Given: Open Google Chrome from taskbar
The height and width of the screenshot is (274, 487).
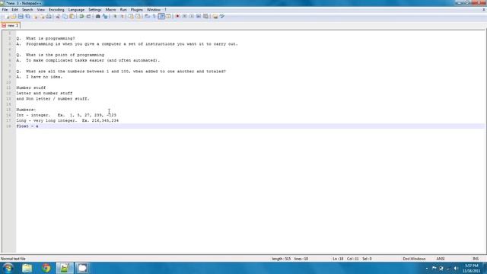Looking at the screenshot, I should pyautogui.click(x=46, y=268).
